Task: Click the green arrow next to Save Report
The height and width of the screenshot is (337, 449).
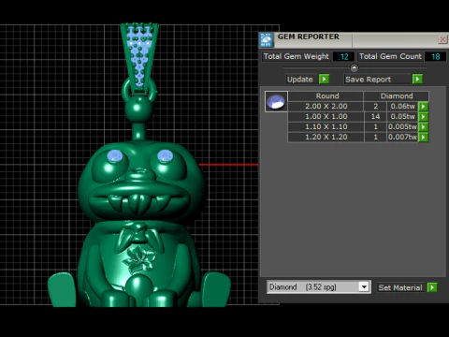Action: tap(417, 80)
